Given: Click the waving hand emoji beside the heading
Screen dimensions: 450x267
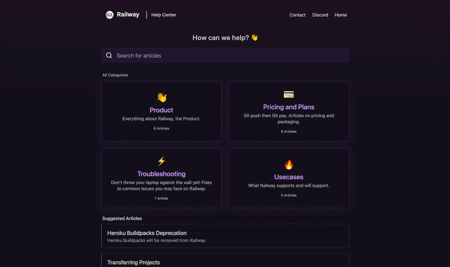Looking at the screenshot, I should [x=255, y=38].
